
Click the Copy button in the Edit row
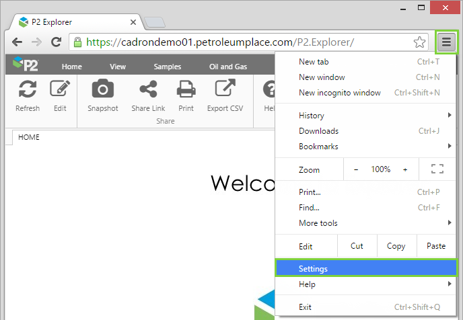coord(396,246)
